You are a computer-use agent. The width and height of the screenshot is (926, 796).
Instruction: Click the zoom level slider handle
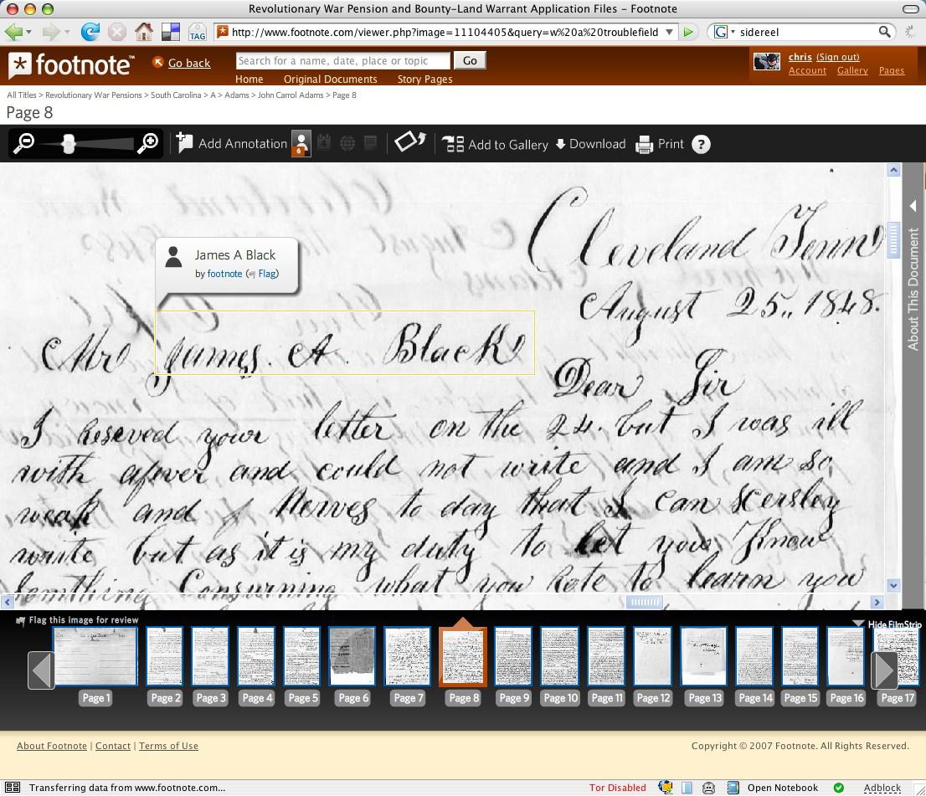(69, 144)
